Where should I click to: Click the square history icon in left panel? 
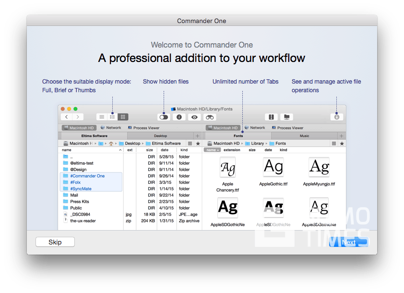pyautogui.click(x=190, y=144)
